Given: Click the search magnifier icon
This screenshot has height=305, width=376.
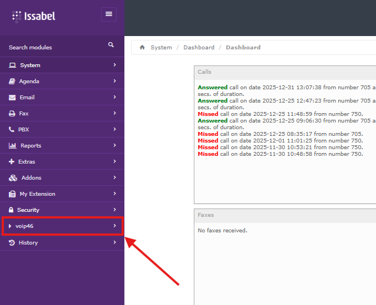Looking at the screenshot, I should click(x=111, y=45).
